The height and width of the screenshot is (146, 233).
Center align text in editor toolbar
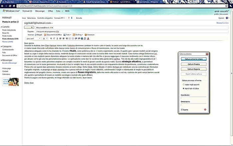64,39
